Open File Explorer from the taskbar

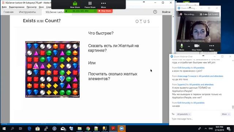point(80,129)
